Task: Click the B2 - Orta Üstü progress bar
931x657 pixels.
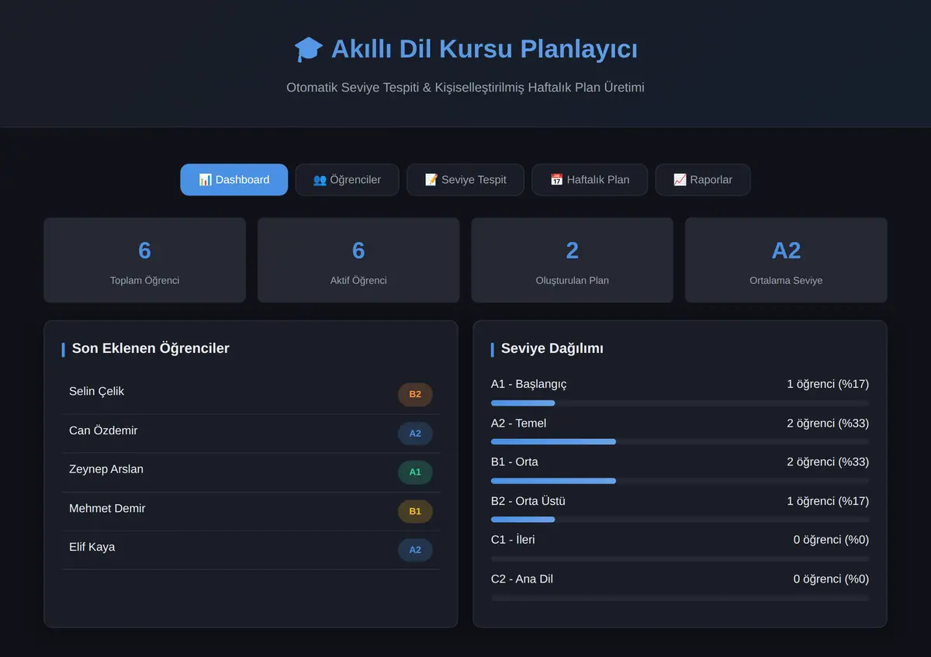Action: coord(680,520)
